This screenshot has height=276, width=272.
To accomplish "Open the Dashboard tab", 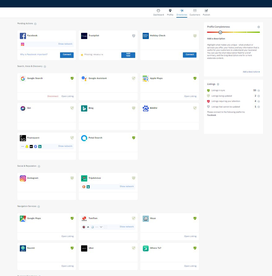I will click(x=158, y=12).
